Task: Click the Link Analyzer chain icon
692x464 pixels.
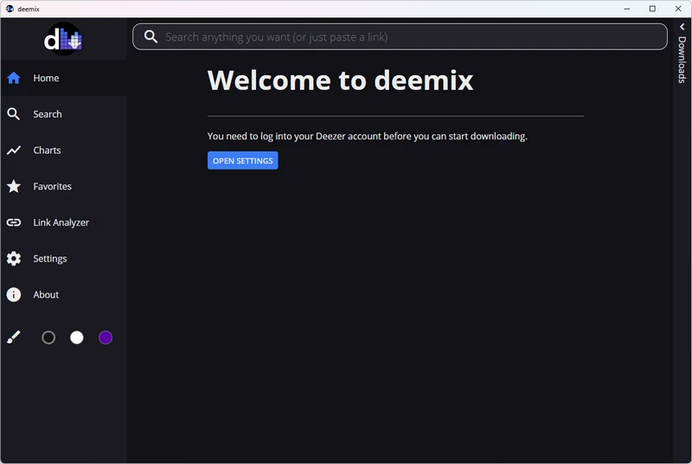Action: point(14,222)
